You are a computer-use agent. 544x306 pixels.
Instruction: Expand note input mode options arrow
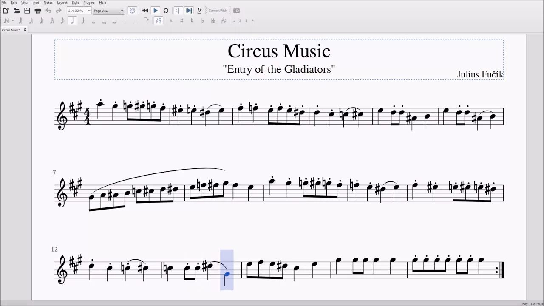coord(13,20)
